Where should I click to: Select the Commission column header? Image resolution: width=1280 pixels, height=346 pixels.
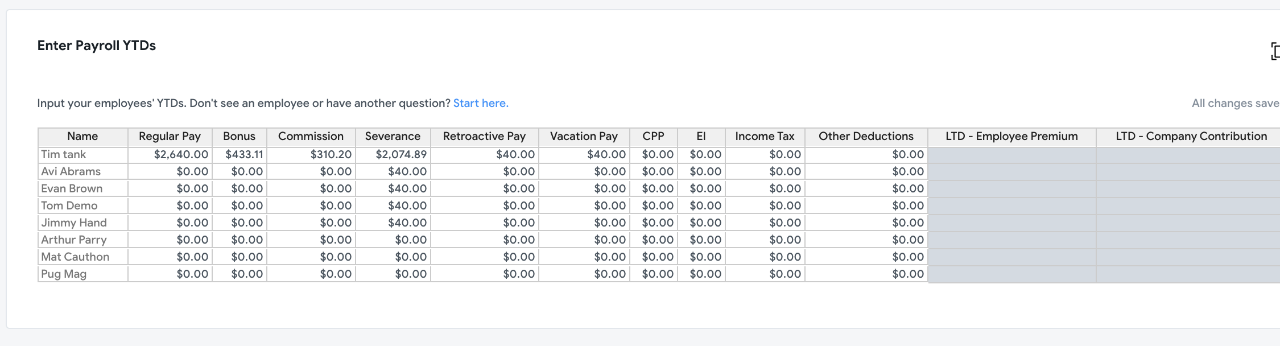pyautogui.click(x=311, y=137)
